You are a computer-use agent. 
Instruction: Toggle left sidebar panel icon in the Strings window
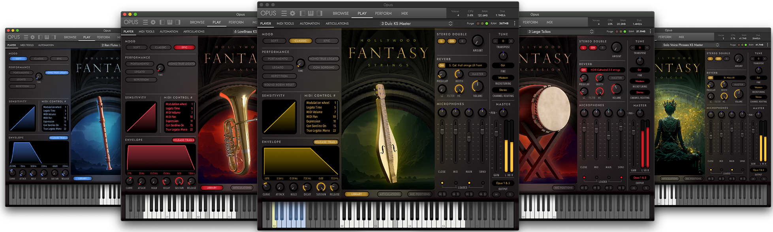[303, 13]
